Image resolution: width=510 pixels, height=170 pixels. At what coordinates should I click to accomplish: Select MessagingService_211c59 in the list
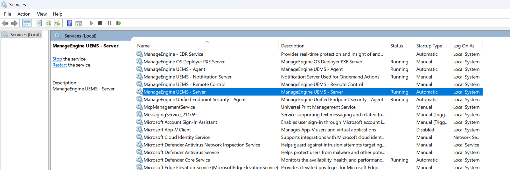[x=170, y=115]
